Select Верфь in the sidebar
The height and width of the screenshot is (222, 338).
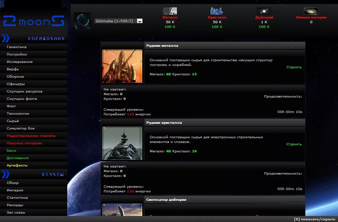[13, 69]
